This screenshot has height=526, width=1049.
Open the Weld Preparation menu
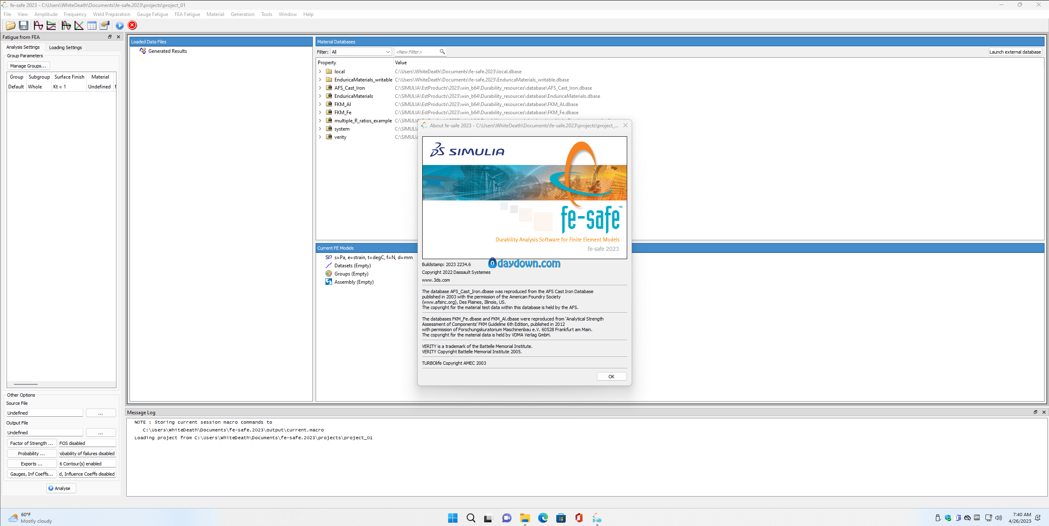[x=111, y=14]
